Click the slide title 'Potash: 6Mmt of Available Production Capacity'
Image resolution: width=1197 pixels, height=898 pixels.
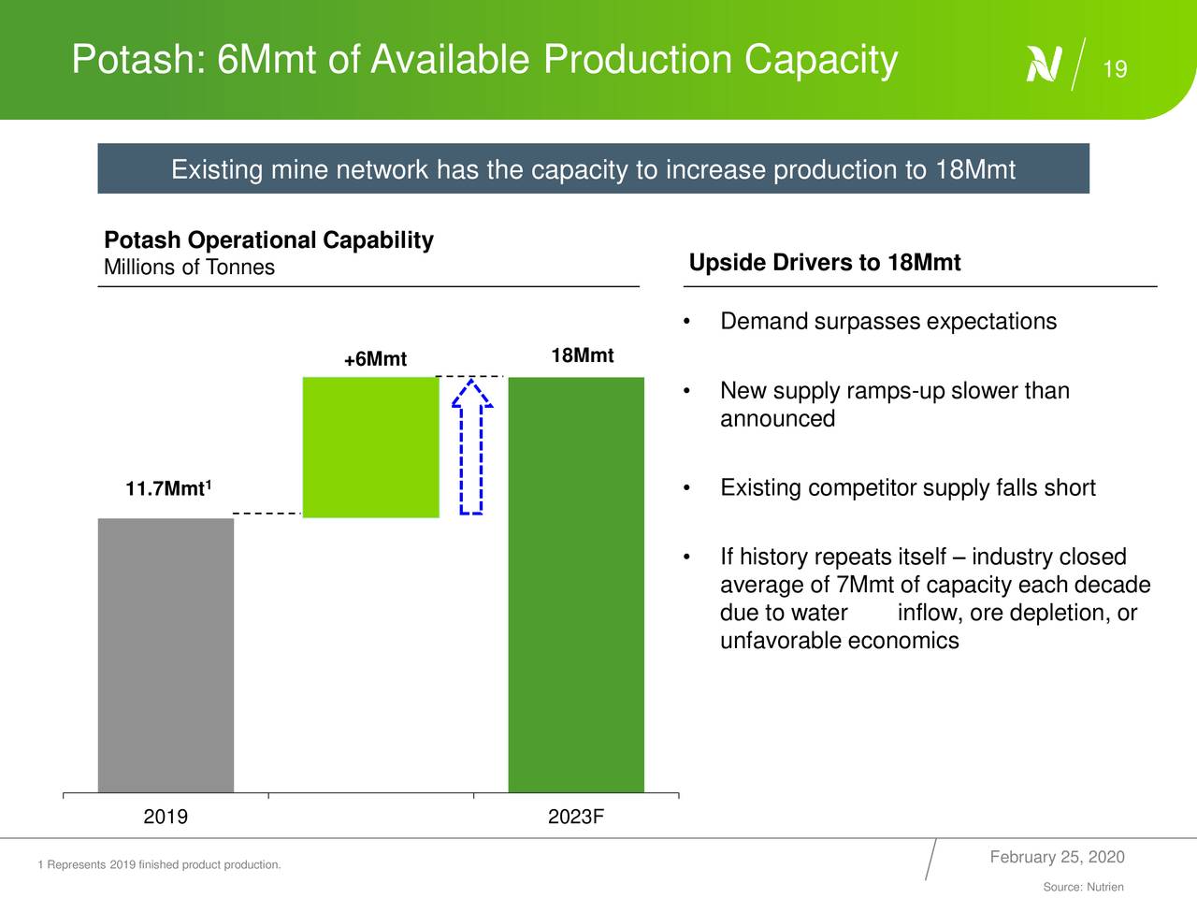484,60
